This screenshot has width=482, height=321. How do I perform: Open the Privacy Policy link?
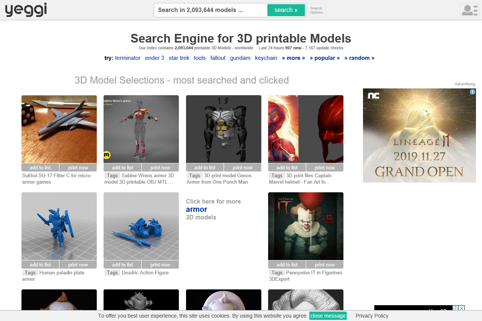click(372, 316)
